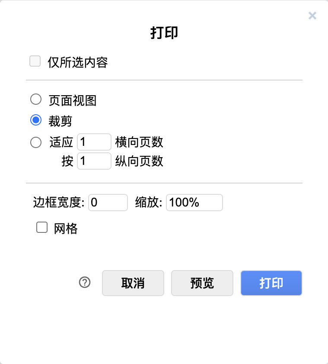328x364 pixels.
Task: Click the 缩放 100% input field
Action: point(194,202)
